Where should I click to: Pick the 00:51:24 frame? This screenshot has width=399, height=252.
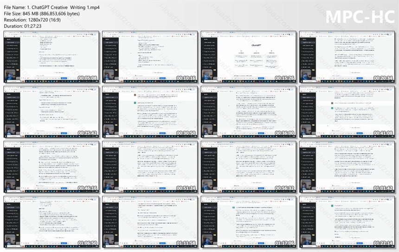(150, 167)
